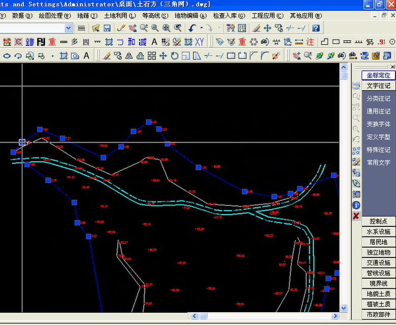Click the blue XY coordinate icon

[x=200, y=42]
